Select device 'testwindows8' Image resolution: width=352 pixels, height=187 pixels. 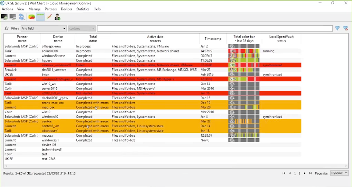(x=52, y=150)
